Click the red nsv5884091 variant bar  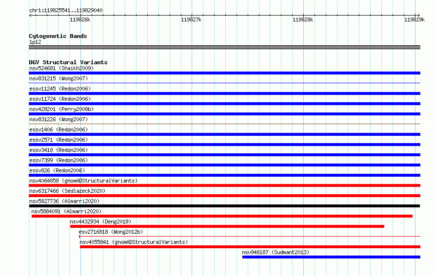pyautogui.click(x=222, y=216)
